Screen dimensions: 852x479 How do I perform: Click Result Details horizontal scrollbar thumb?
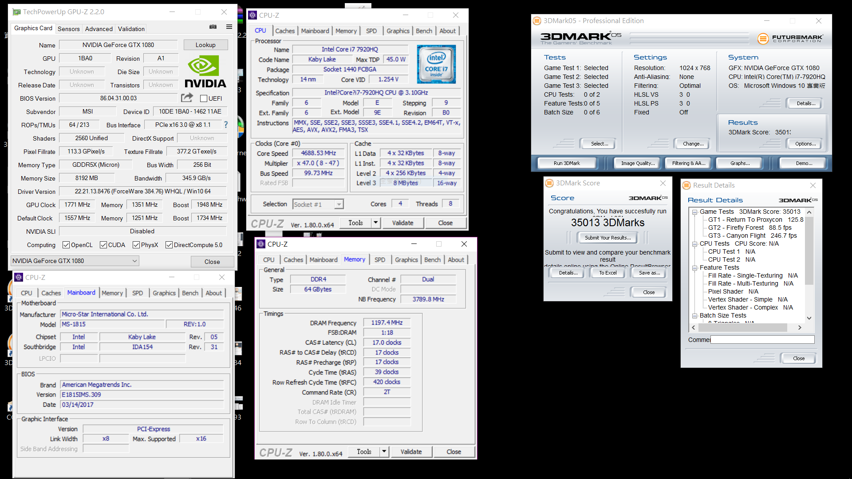743,328
